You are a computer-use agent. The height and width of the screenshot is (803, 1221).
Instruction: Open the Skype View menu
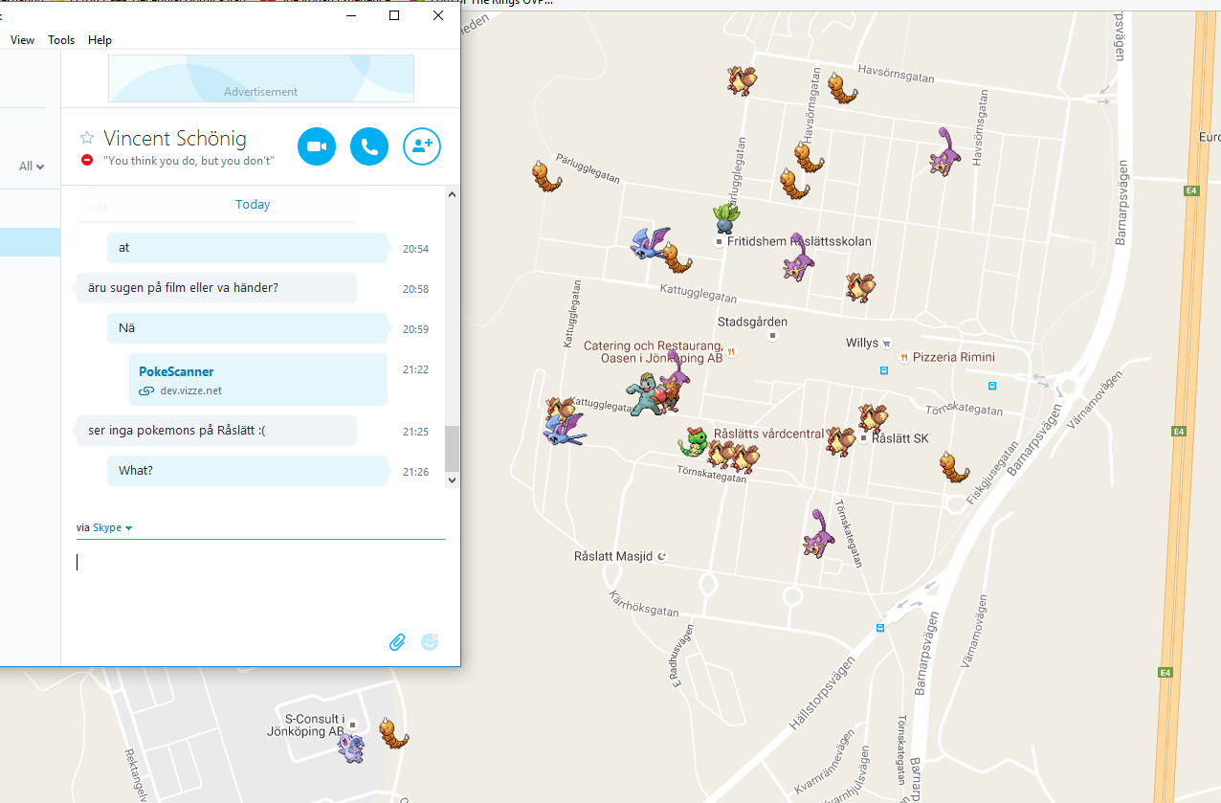click(x=22, y=40)
